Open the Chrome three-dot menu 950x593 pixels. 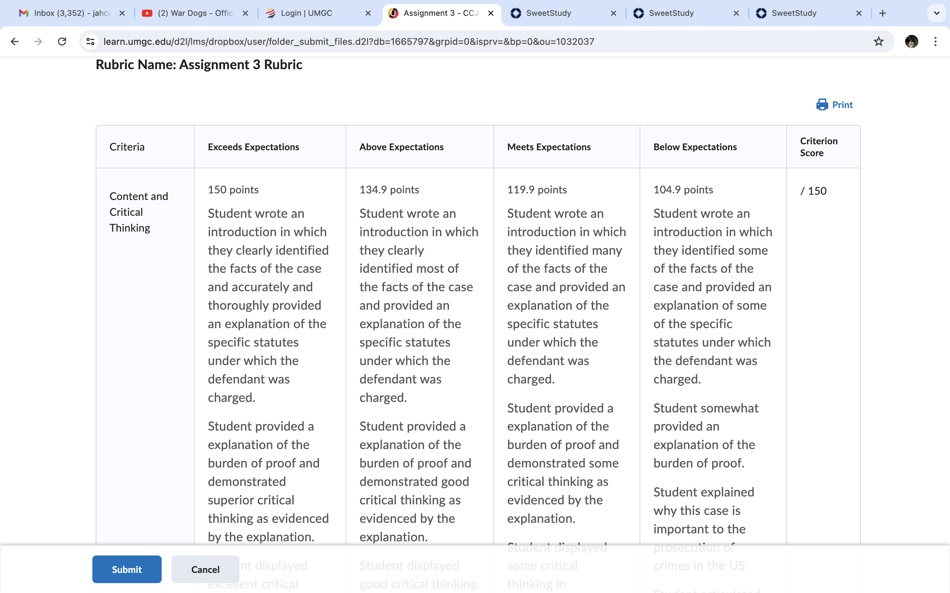(935, 42)
